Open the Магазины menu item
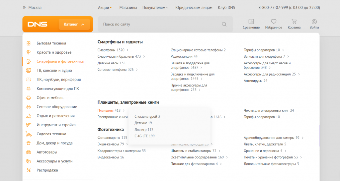Viewport: 340px width, 181px height. tap(128, 8)
